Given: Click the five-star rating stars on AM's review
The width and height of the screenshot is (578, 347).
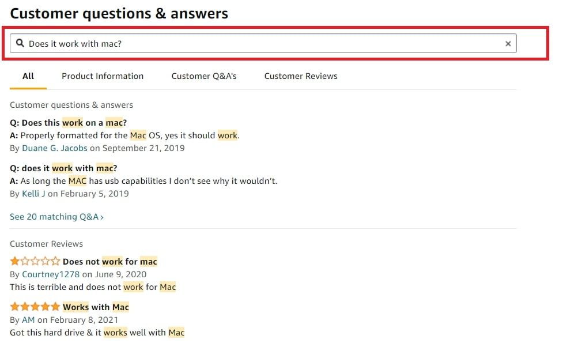Looking at the screenshot, I should (x=35, y=307).
